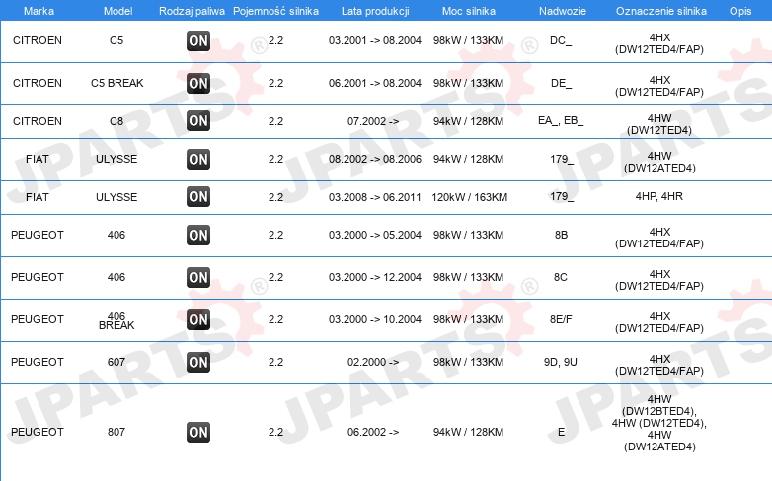Click the multi-line engine codes in Peugeot 807 row

(x=659, y=423)
